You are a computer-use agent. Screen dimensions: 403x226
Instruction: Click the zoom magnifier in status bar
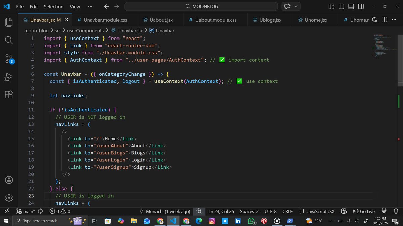coord(199,211)
